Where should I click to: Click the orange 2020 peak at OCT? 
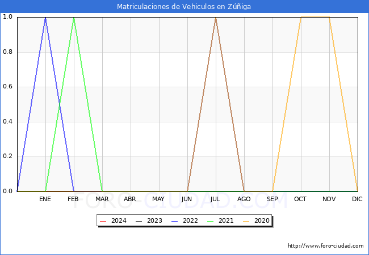pyautogui.click(x=301, y=17)
